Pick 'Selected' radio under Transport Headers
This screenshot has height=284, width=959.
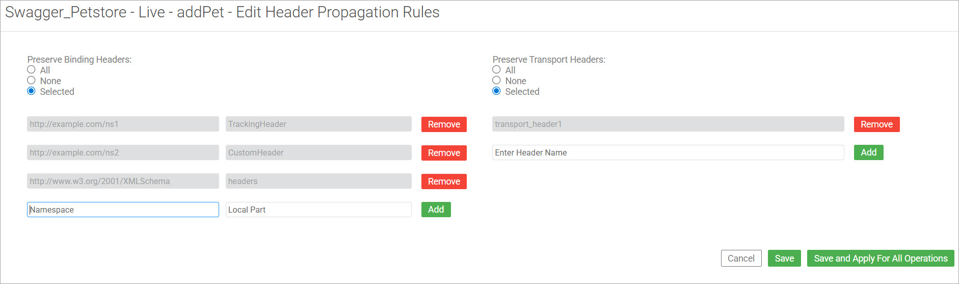tap(497, 91)
